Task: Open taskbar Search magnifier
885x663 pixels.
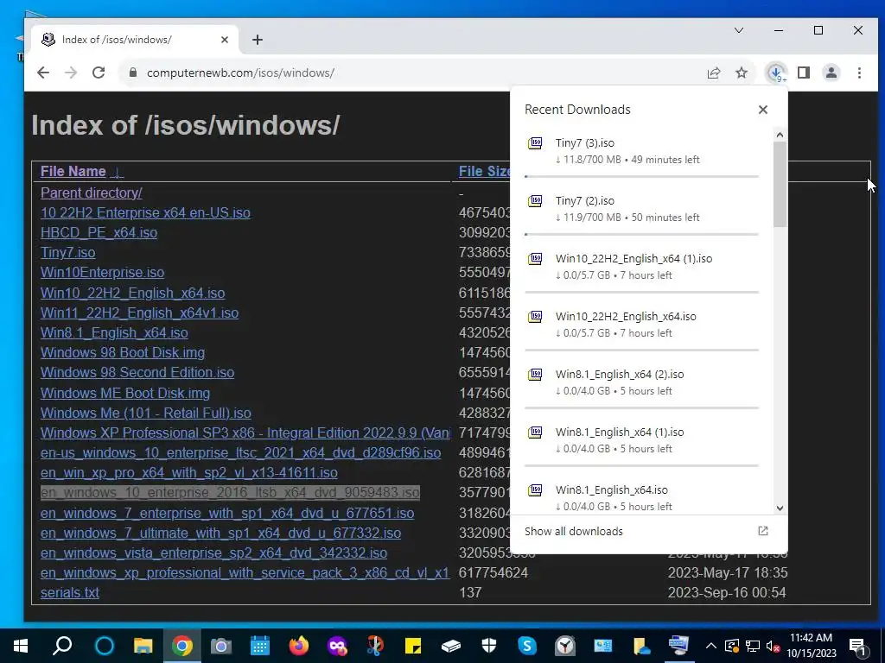Action: (x=62, y=646)
